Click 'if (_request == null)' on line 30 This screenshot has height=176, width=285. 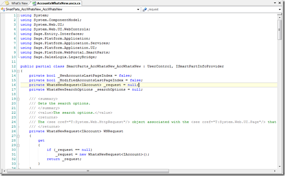coord(69,150)
